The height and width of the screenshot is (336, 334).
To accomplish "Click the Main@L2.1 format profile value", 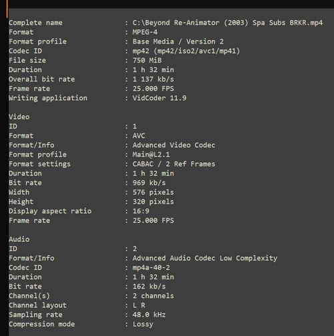I will click(x=151, y=154).
